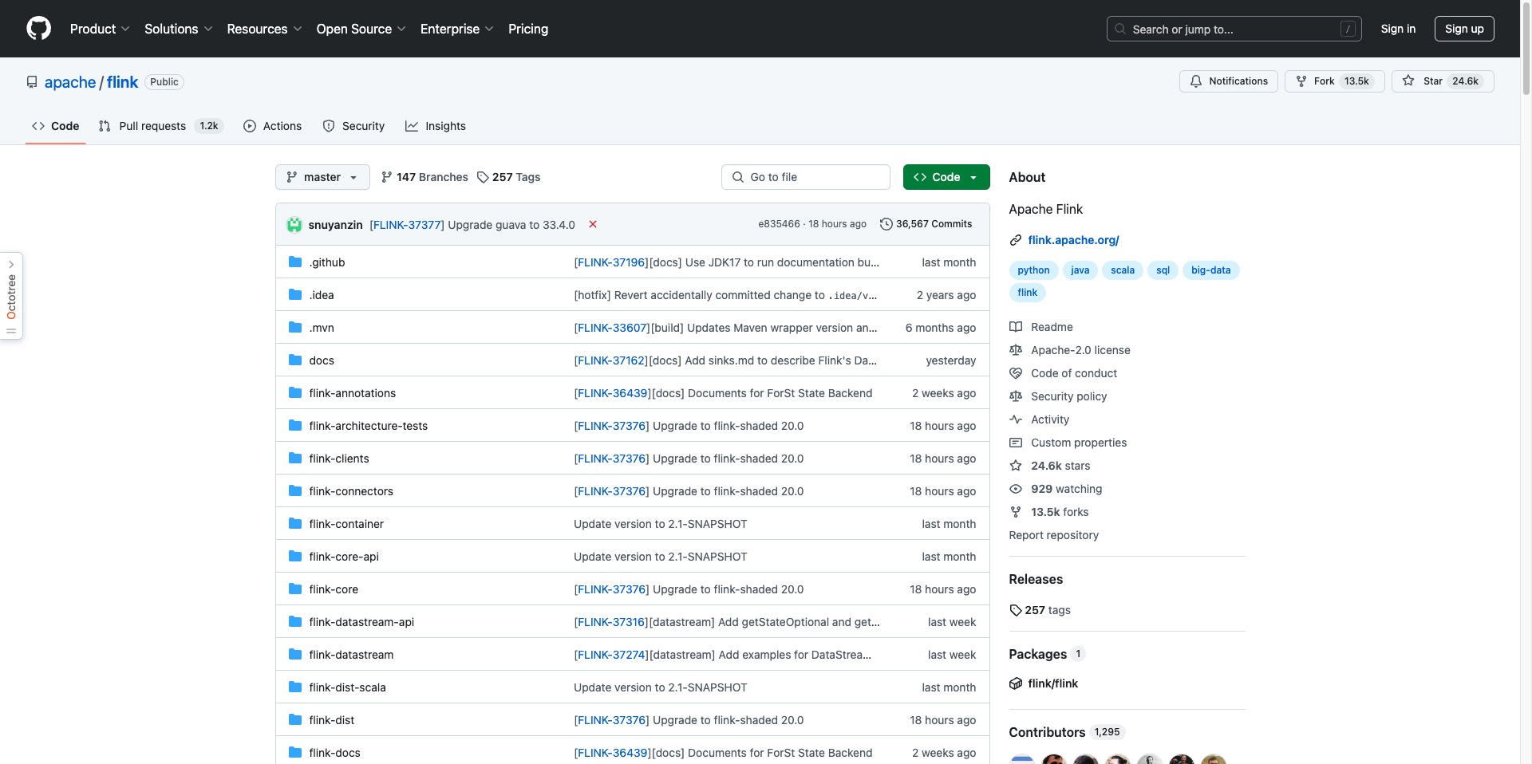Open the docs folder
1532x764 pixels.
coord(322,360)
